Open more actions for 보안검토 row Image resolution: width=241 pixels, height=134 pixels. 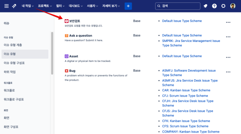228,22
